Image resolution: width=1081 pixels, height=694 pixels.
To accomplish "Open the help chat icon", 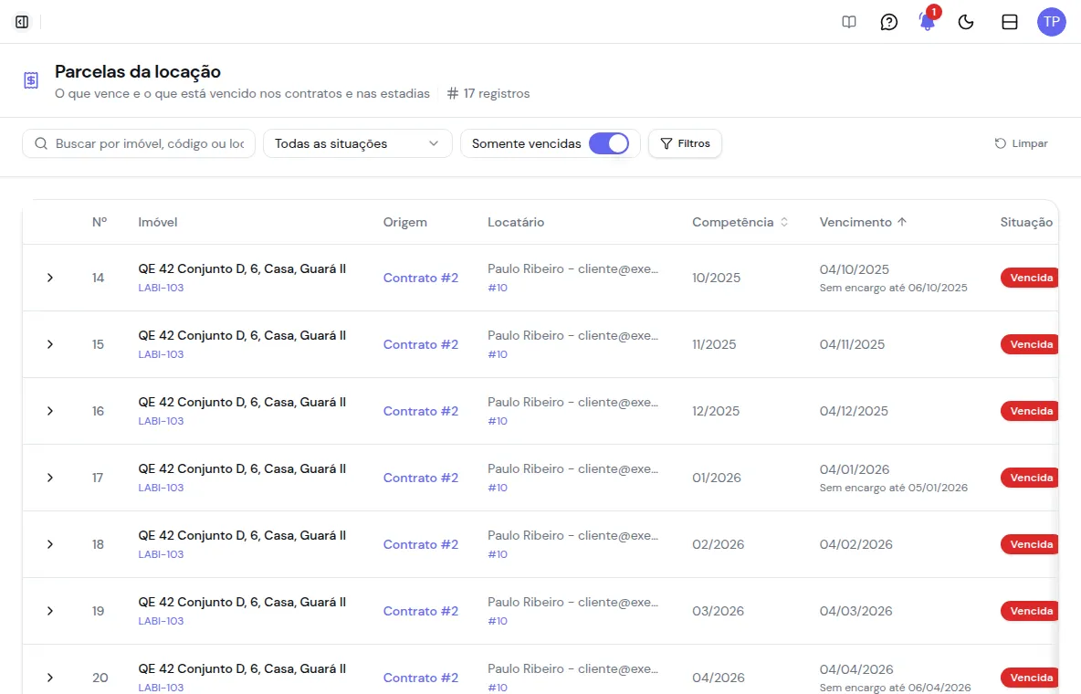I will pos(888,22).
